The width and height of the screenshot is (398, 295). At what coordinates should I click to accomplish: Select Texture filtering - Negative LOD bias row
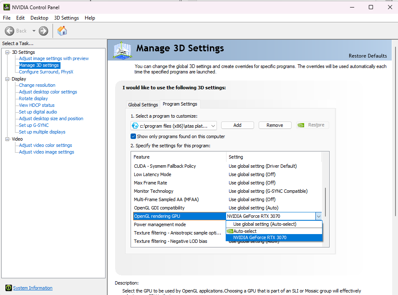tap(179, 241)
